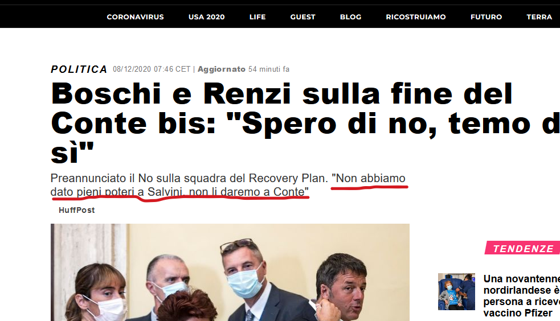Click the Aggiornato 54 minuti fa timestamp
The height and width of the screenshot is (321, 560).
click(x=244, y=69)
